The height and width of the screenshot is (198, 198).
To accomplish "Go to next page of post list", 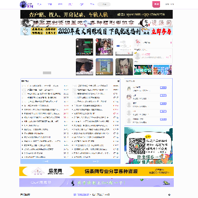I will pyautogui.click(x=95, y=161).
